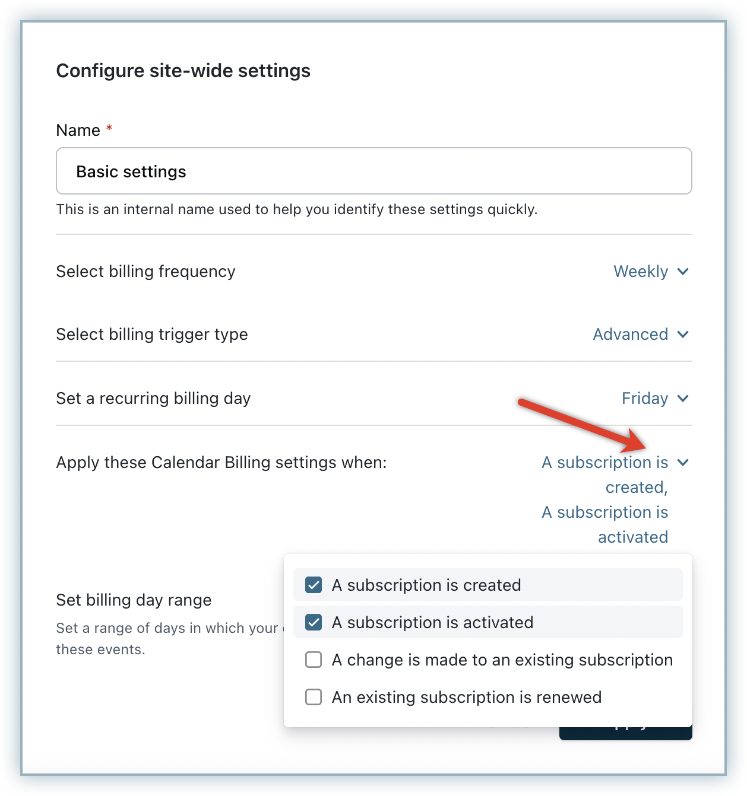Enable 'A change is made' checkbox
This screenshot has width=747, height=796.
[314, 660]
